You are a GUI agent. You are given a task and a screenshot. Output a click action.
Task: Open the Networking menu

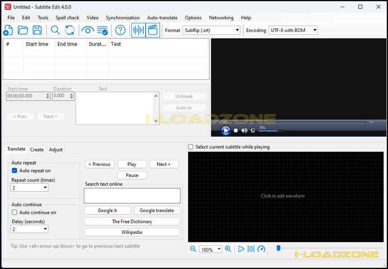pyautogui.click(x=221, y=18)
